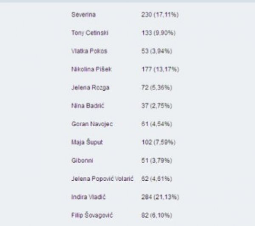Select Nikolina Pišek entry

pyautogui.click(x=91, y=69)
